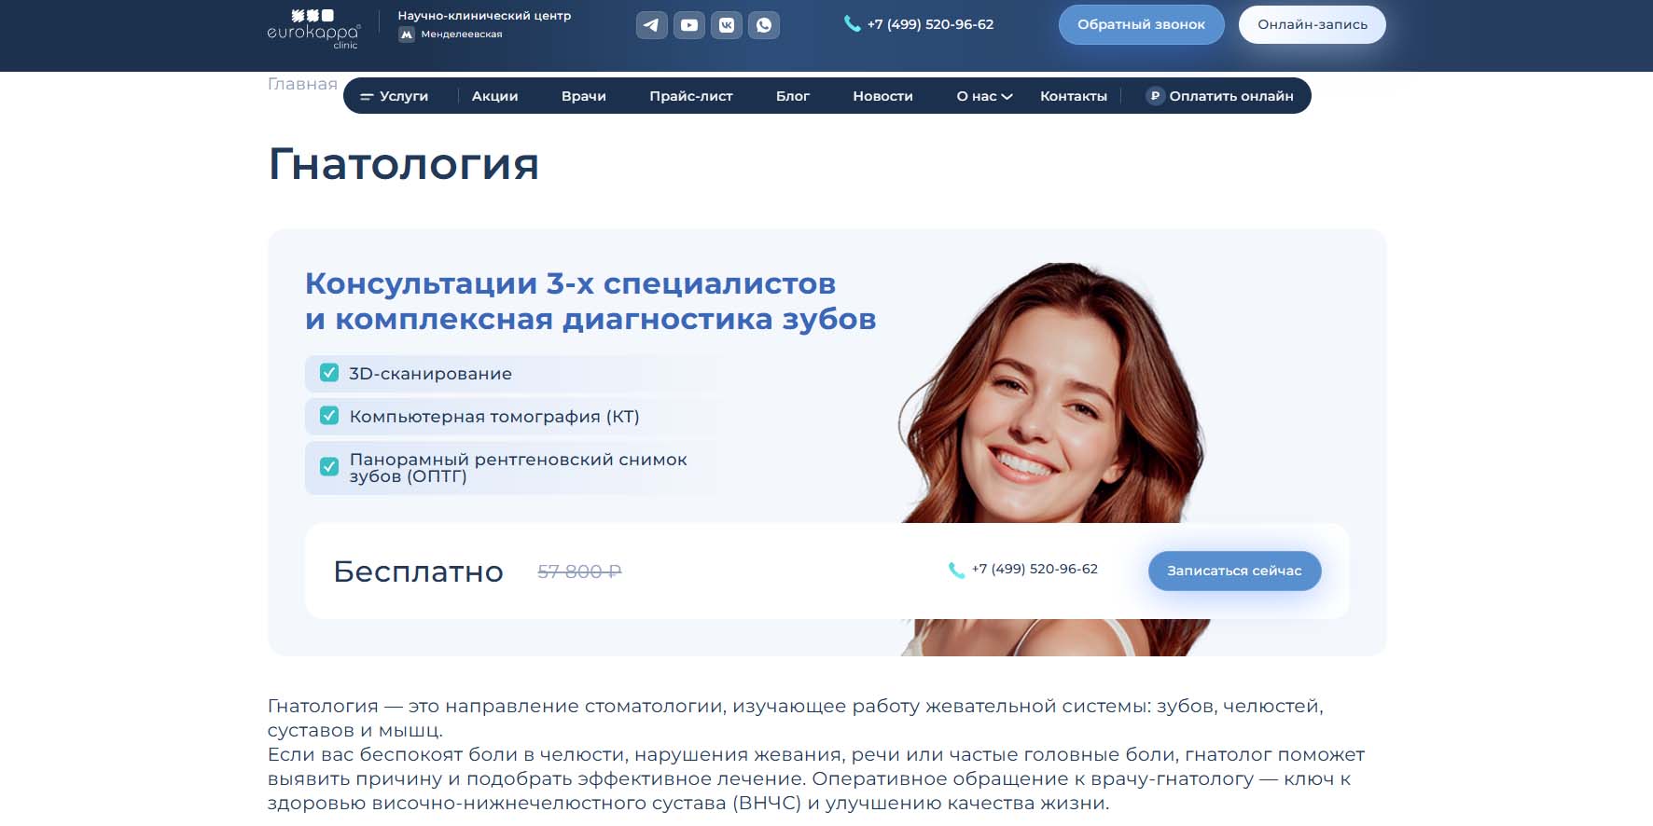Follow the Главная breadcrumb link
1653x826 pixels.
point(302,84)
